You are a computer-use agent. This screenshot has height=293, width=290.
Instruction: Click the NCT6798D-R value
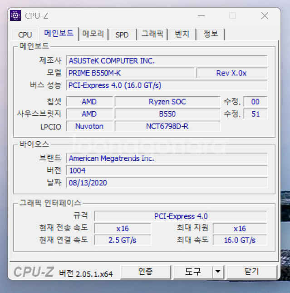(167, 126)
